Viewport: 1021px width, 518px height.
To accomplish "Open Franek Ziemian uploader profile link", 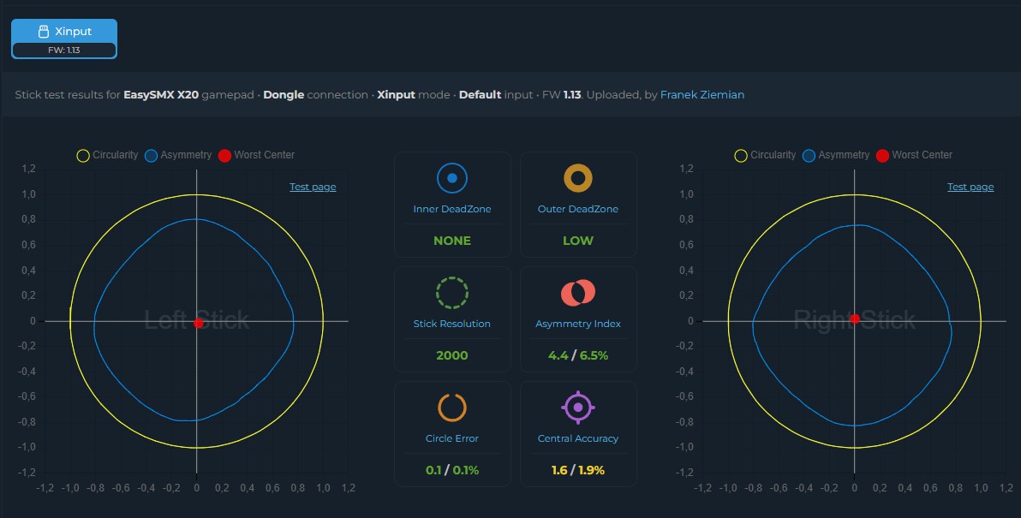I will pyautogui.click(x=702, y=94).
